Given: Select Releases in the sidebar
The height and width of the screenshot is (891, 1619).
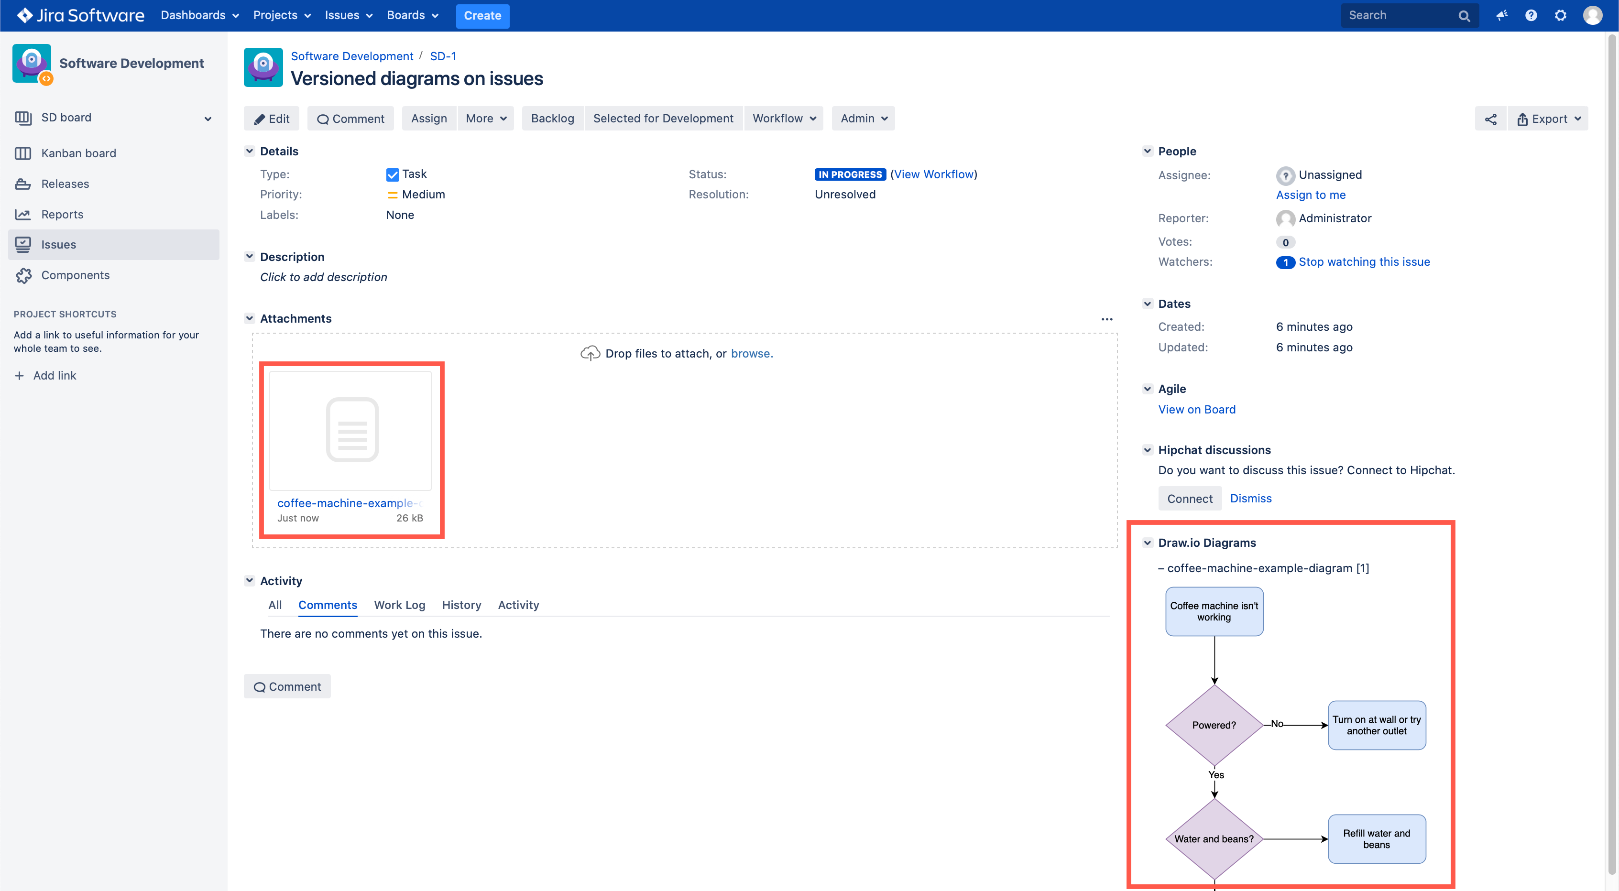Looking at the screenshot, I should pos(65,184).
